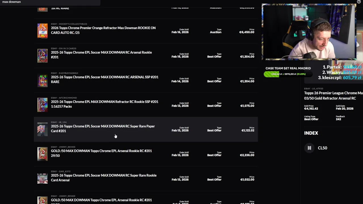Click the INDEX heading
The height and width of the screenshot is (204, 363).
311,133
